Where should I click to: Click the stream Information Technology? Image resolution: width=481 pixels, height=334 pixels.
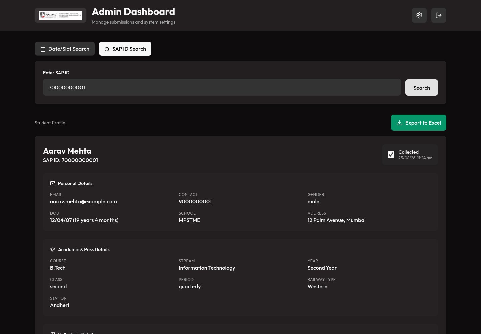click(x=207, y=268)
